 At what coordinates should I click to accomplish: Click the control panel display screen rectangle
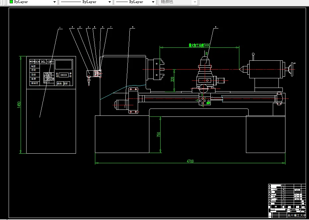[x=63, y=64]
